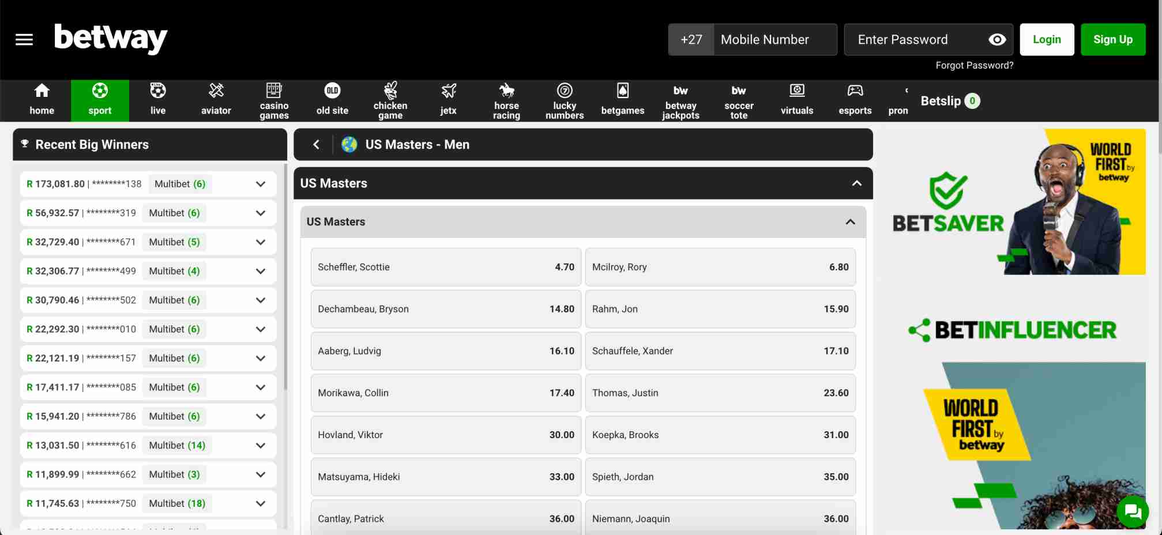Image resolution: width=1162 pixels, height=535 pixels.
Task: Expand the R 13,031.50 winner row
Action: (x=261, y=446)
